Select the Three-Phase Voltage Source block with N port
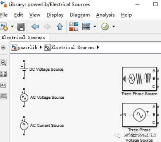This screenshot has width=161, height=142. click(x=140, y=115)
